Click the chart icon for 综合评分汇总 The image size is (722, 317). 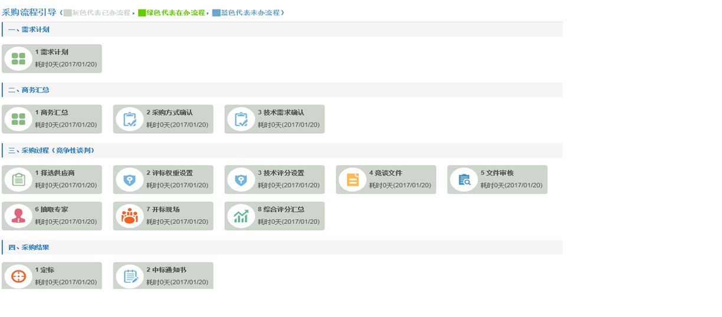[241, 216]
